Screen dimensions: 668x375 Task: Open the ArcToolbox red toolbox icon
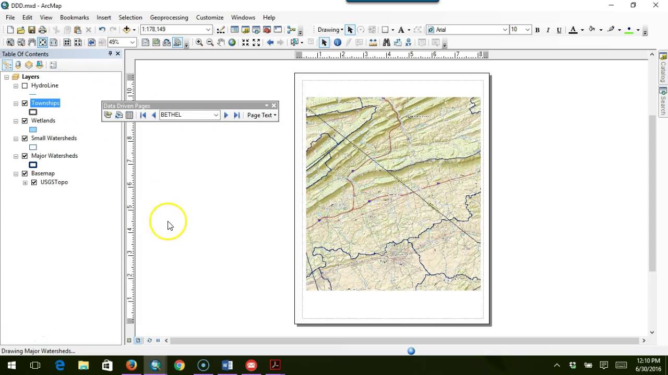point(267,30)
